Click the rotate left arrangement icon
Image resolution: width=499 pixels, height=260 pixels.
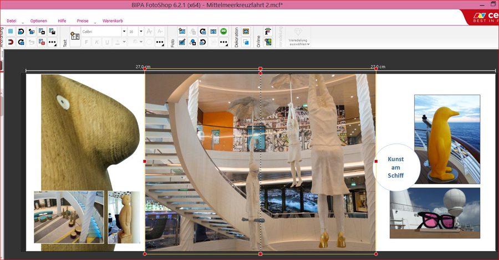coord(21,32)
